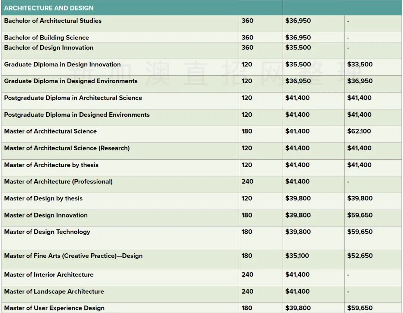The height and width of the screenshot is (313, 403).
Task: Click $41,400 fee for Master of Architecture (Professional)
Action: 297,182
